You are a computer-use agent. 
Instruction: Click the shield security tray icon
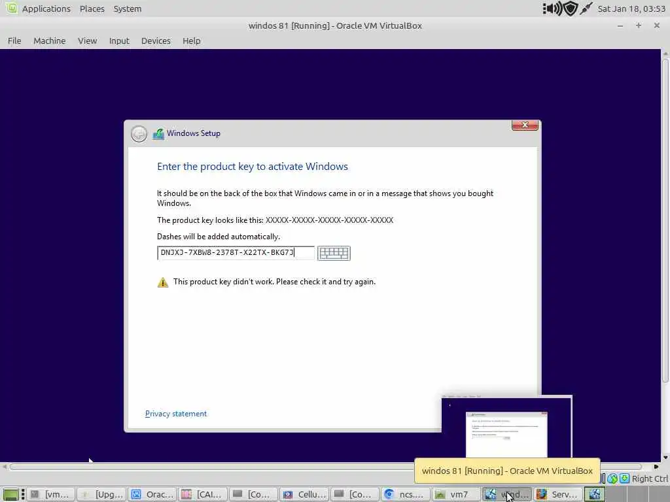click(571, 8)
